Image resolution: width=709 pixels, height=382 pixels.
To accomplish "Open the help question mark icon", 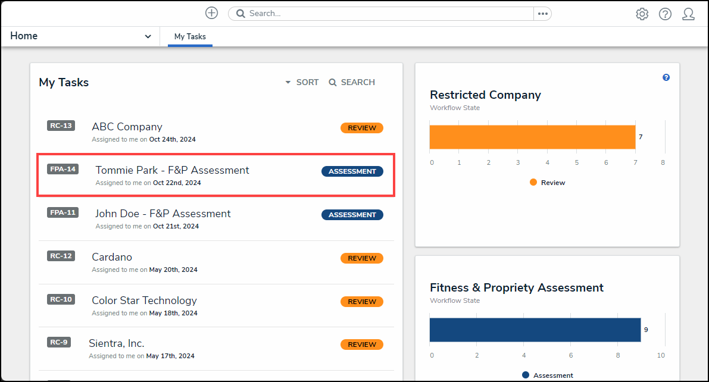I will pyautogui.click(x=665, y=14).
